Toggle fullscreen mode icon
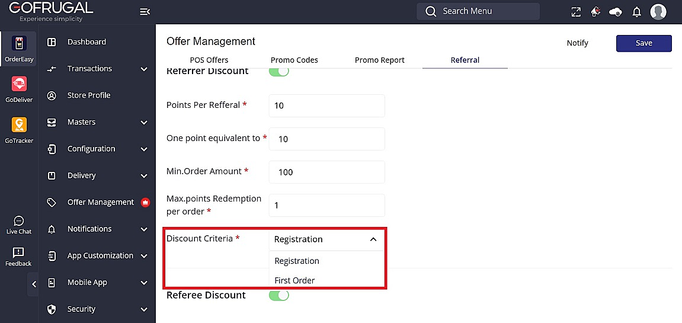This screenshot has height=323, width=682. tap(576, 12)
